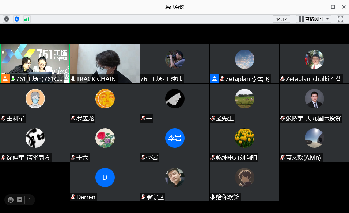Viewport: 349px width, 213px height.
Task: Click portrait avatar of 张晓宇-天九国际投资
Action: (x=314, y=98)
